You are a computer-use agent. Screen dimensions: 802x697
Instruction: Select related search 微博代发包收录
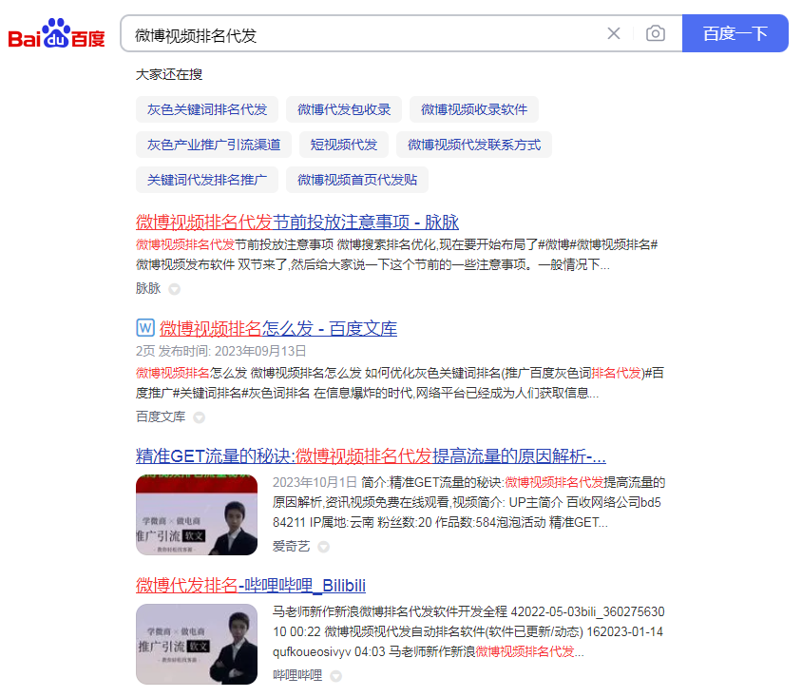click(x=344, y=109)
